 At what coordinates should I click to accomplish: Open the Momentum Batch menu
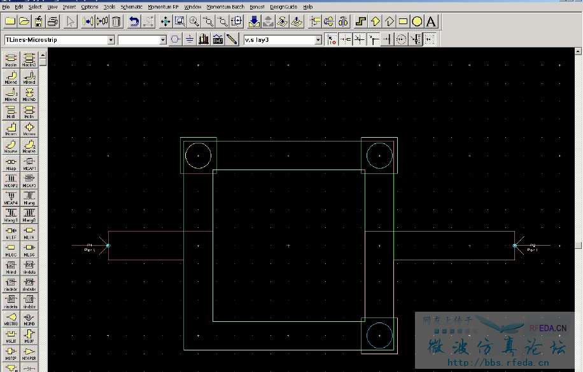coord(225,7)
